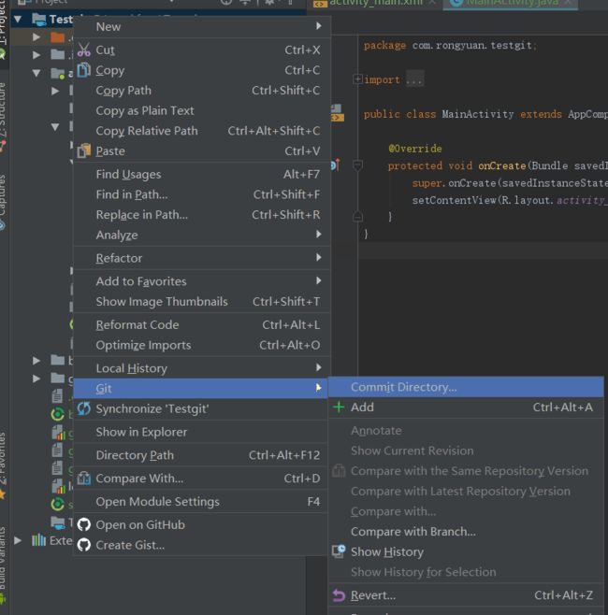The image size is (608, 615).
Task: Open the Captures side tool window
Action: point(3,201)
